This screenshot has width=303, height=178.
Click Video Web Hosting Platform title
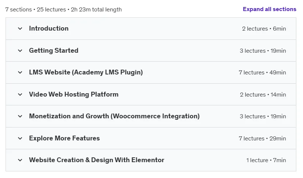click(74, 94)
